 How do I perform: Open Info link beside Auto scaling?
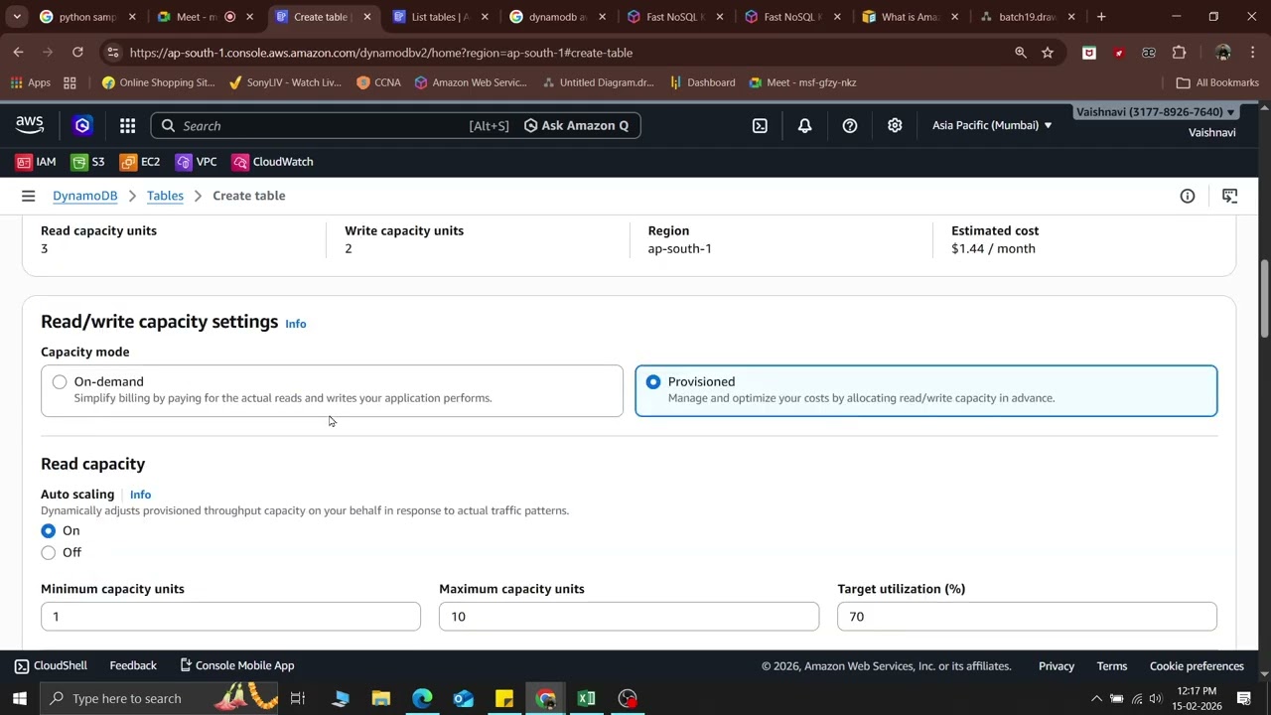[140, 495]
